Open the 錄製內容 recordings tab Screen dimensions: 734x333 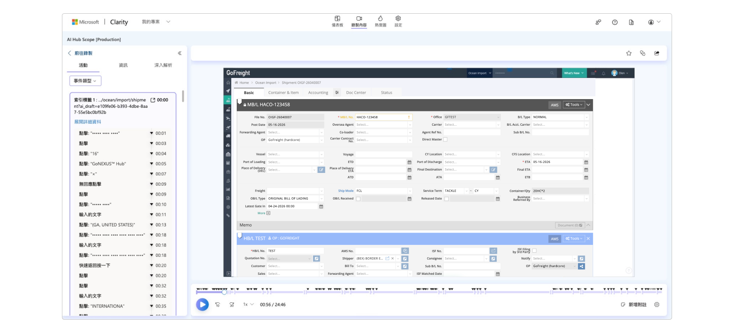click(x=359, y=21)
